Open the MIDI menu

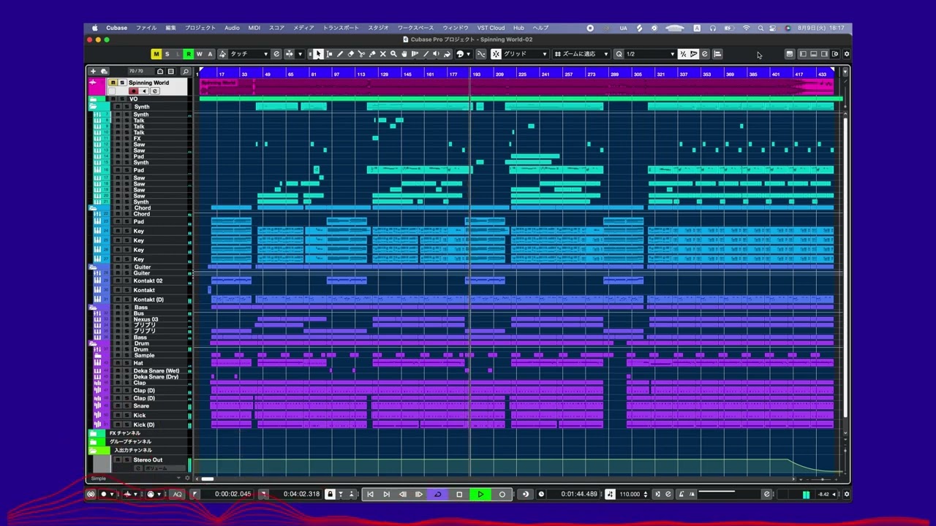click(254, 28)
